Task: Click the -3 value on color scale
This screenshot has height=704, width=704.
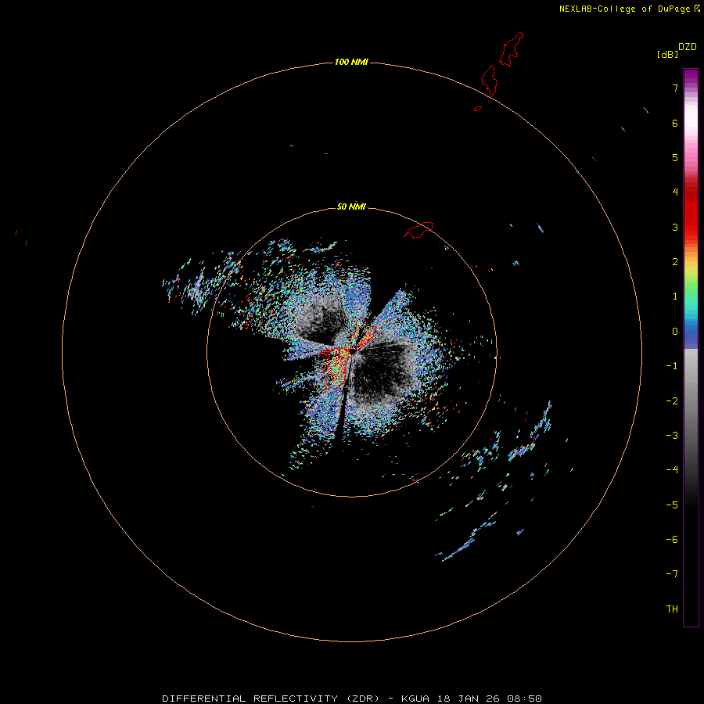Action: [x=672, y=436]
